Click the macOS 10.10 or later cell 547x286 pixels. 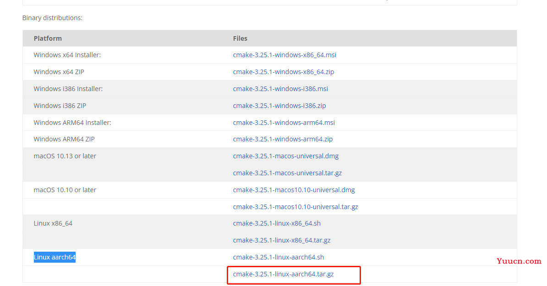coord(65,190)
